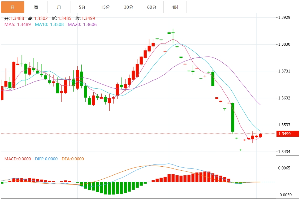
Task: Click the 1.3830 price axis label
Action: [284, 44]
